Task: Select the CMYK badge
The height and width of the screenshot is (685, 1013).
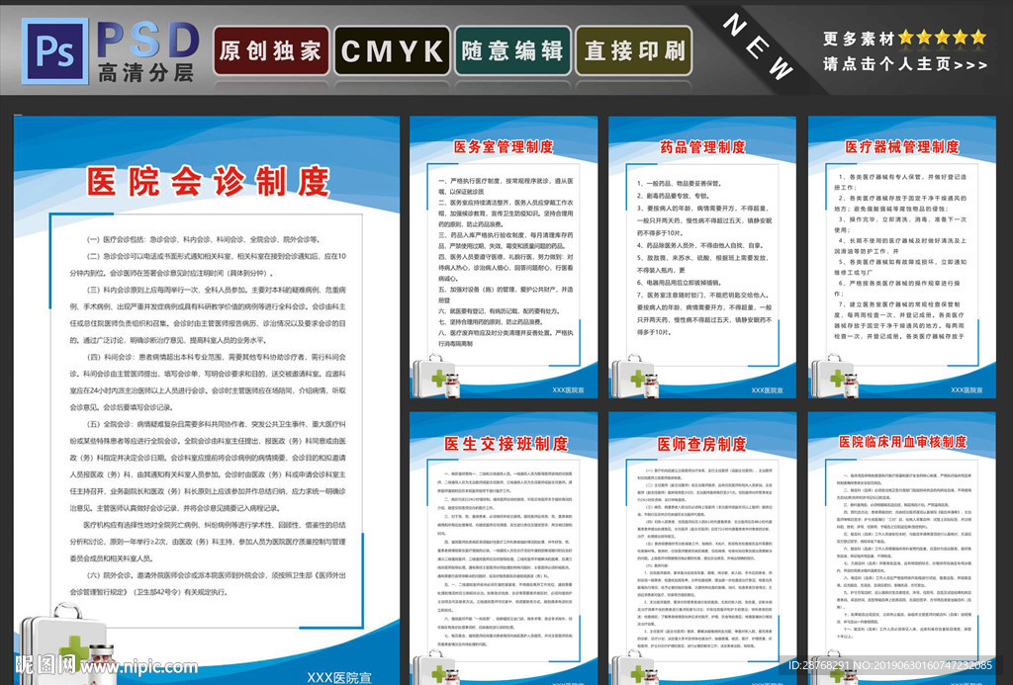Action: coord(392,51)
